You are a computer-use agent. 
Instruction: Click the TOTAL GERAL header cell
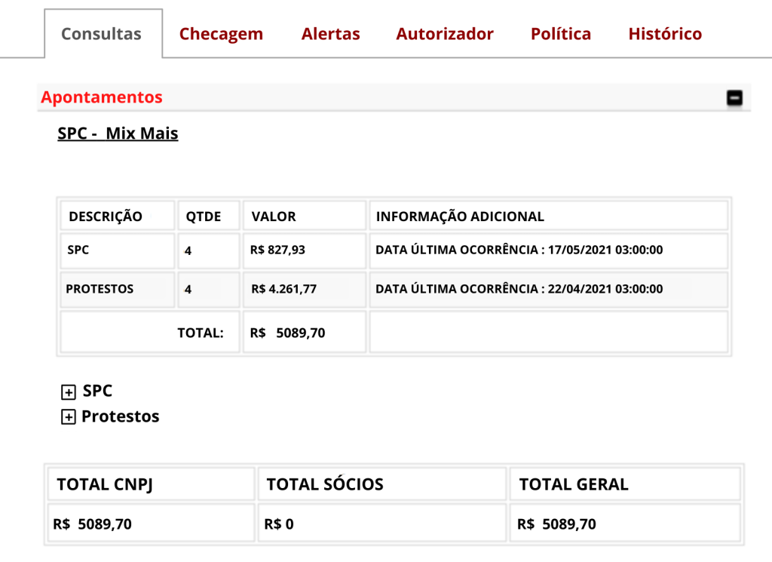click(x=574, y=484)
